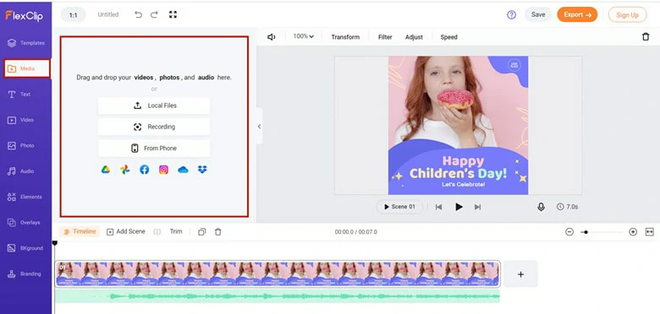Open the BKground sidebar section
The height and width of the screenshot is (314, 660).
(26, 248)
